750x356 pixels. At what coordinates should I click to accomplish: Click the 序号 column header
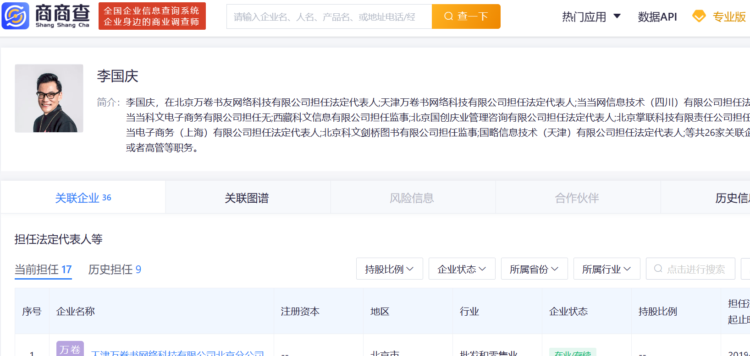pyautogui.click(x=32, y=311)
